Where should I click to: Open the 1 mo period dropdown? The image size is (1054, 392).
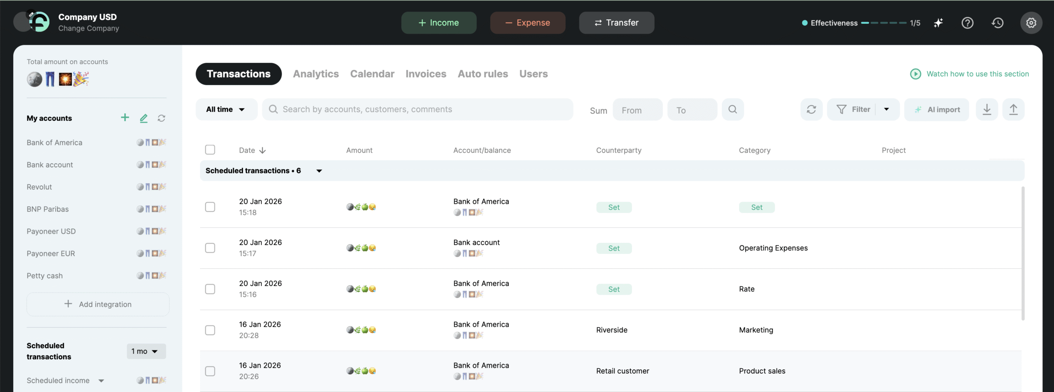[x=146, y=351]
